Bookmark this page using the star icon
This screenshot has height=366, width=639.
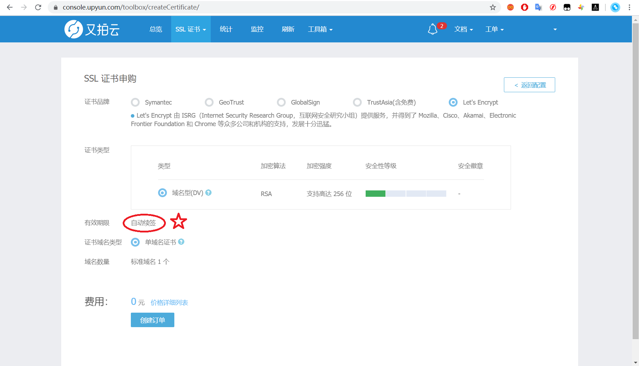(493, 7)
